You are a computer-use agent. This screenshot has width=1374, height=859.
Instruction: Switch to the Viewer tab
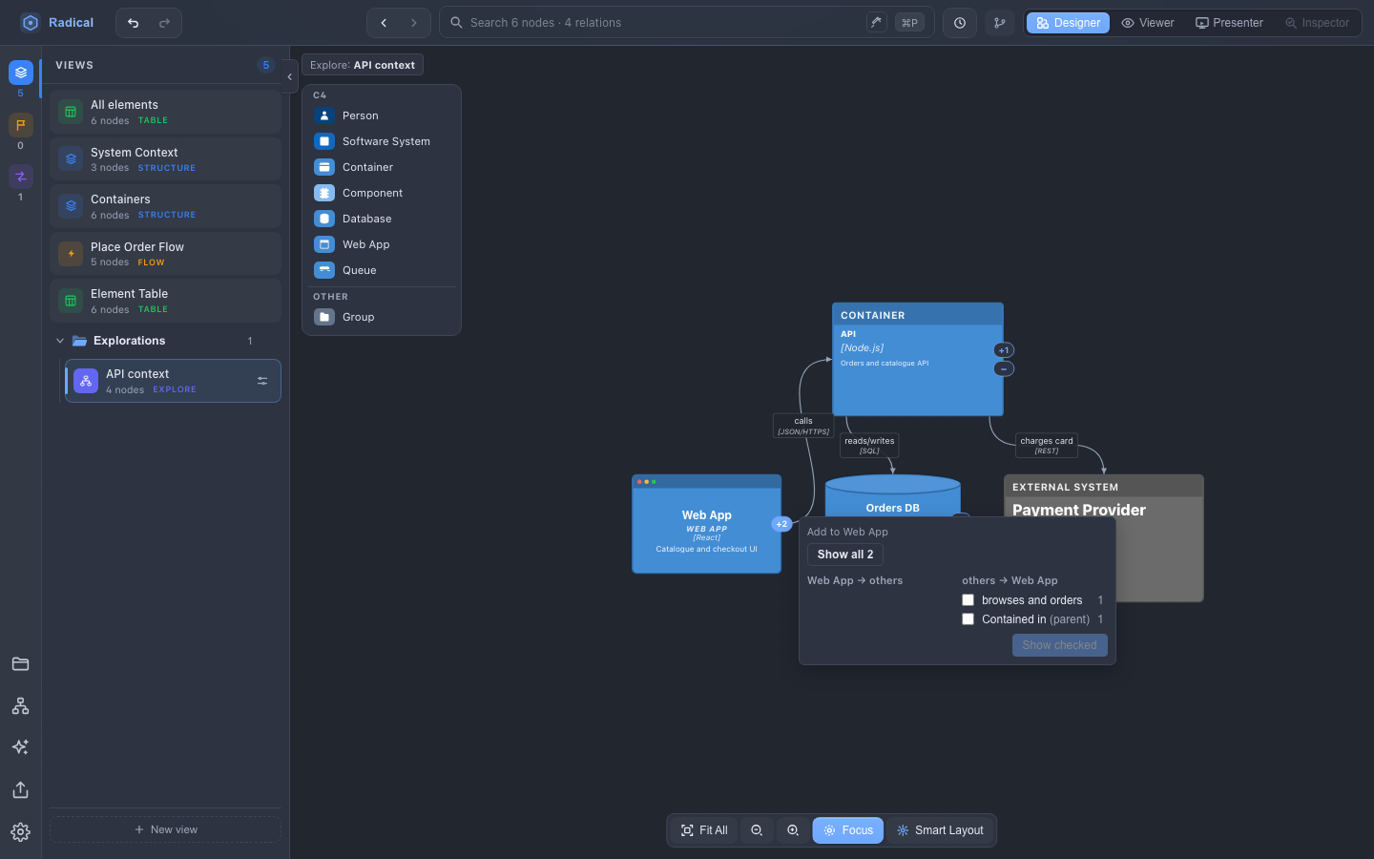click(1148, 23)
